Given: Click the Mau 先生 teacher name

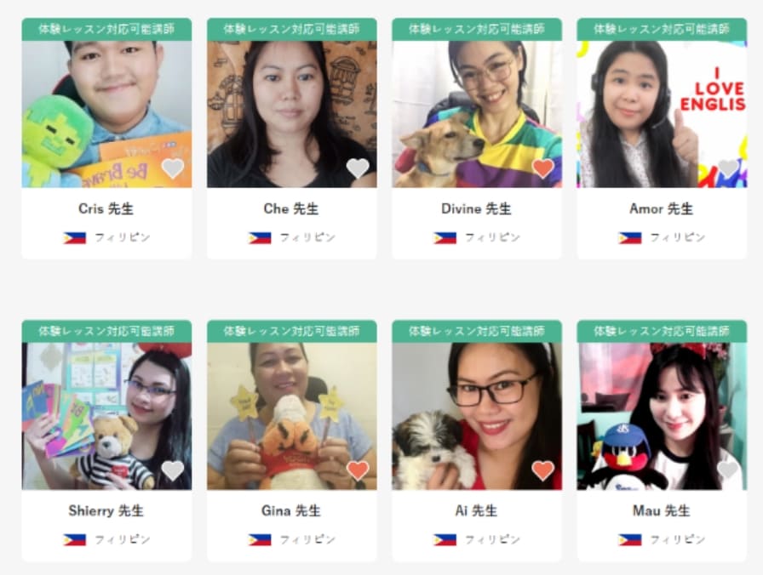Looking at the screenshot, I should click(x=662, y=511).
